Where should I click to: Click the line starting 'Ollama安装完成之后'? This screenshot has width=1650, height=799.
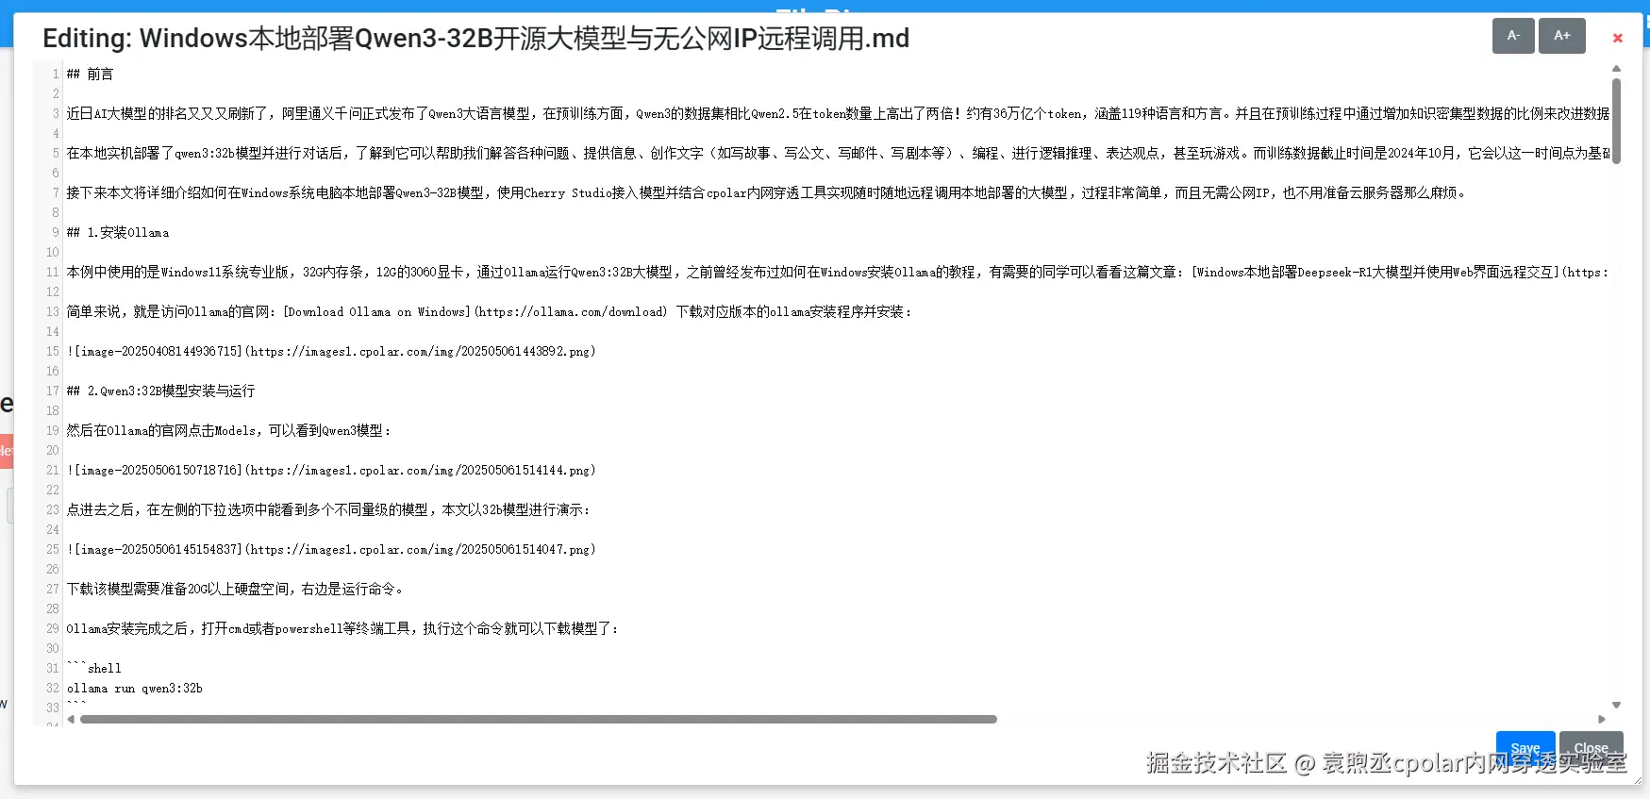[x=342, y=628]
